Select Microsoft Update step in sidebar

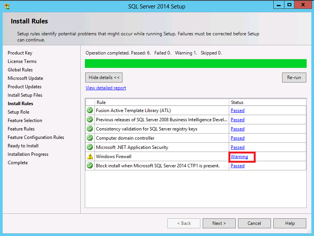25,78
